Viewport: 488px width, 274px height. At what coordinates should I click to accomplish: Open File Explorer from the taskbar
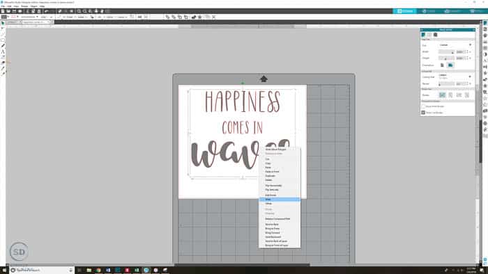click(89, 271)
